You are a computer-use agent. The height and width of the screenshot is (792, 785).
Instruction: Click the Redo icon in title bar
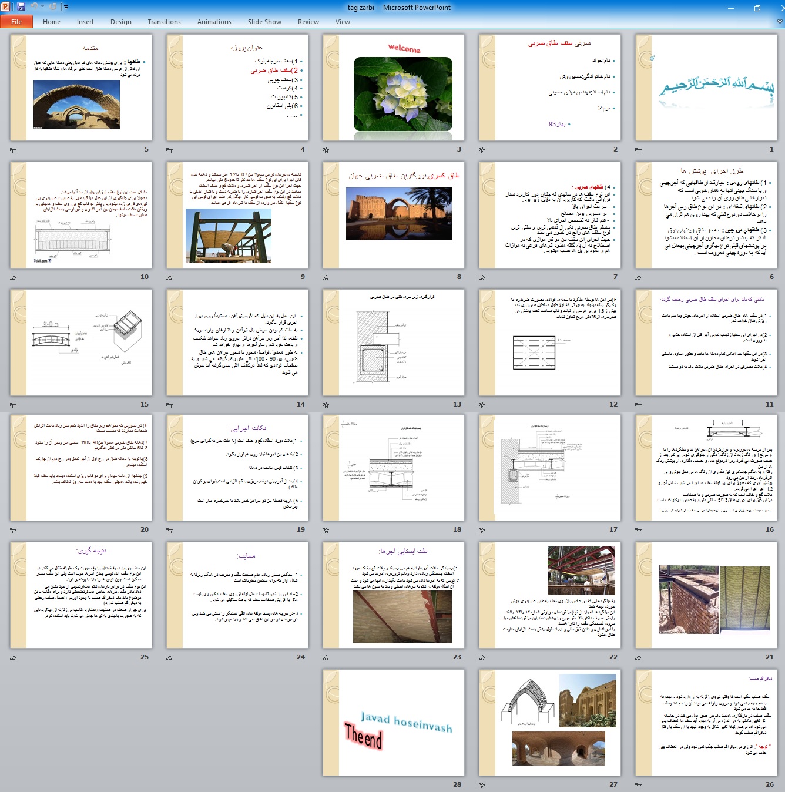53,6
